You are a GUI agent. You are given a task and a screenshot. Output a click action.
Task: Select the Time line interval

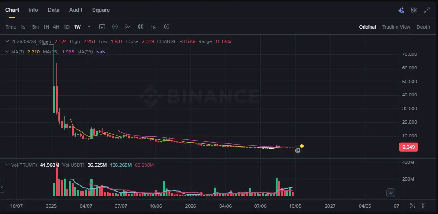[11, 27]
